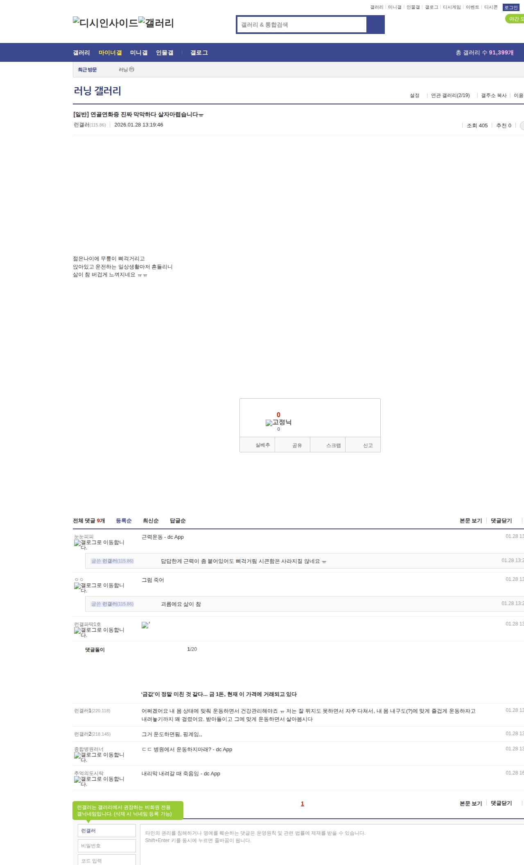The width and height of the screenshot is (524, 865).
Task: Sort comments by 답글순
Action: (178, 521)
